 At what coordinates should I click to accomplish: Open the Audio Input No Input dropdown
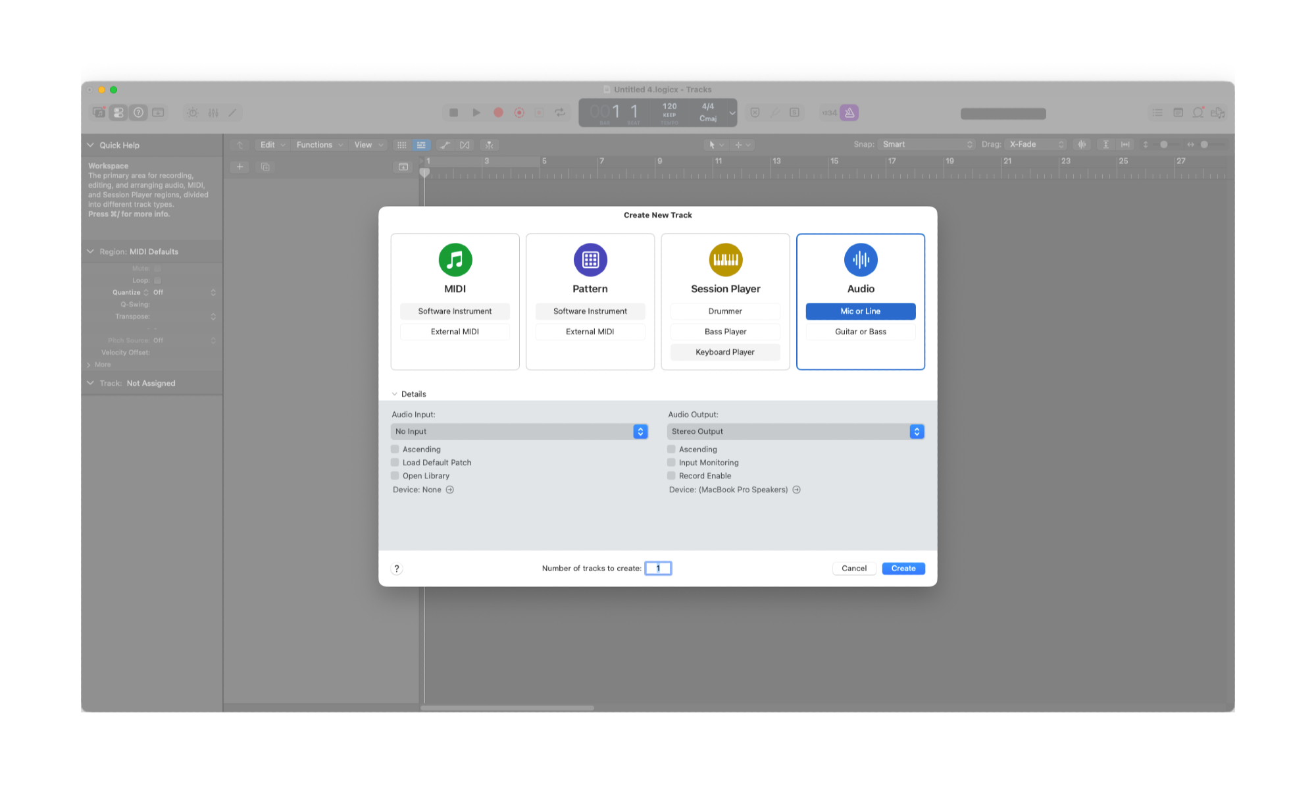(519, 432)
